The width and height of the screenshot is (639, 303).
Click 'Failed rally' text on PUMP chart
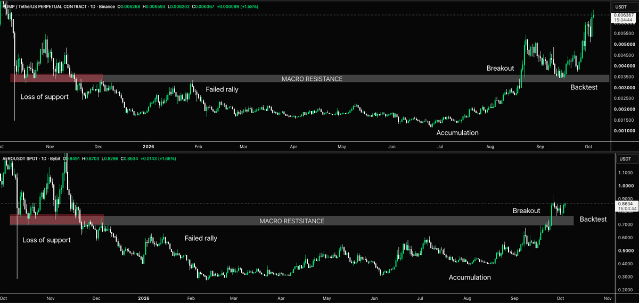pos(222,89)
